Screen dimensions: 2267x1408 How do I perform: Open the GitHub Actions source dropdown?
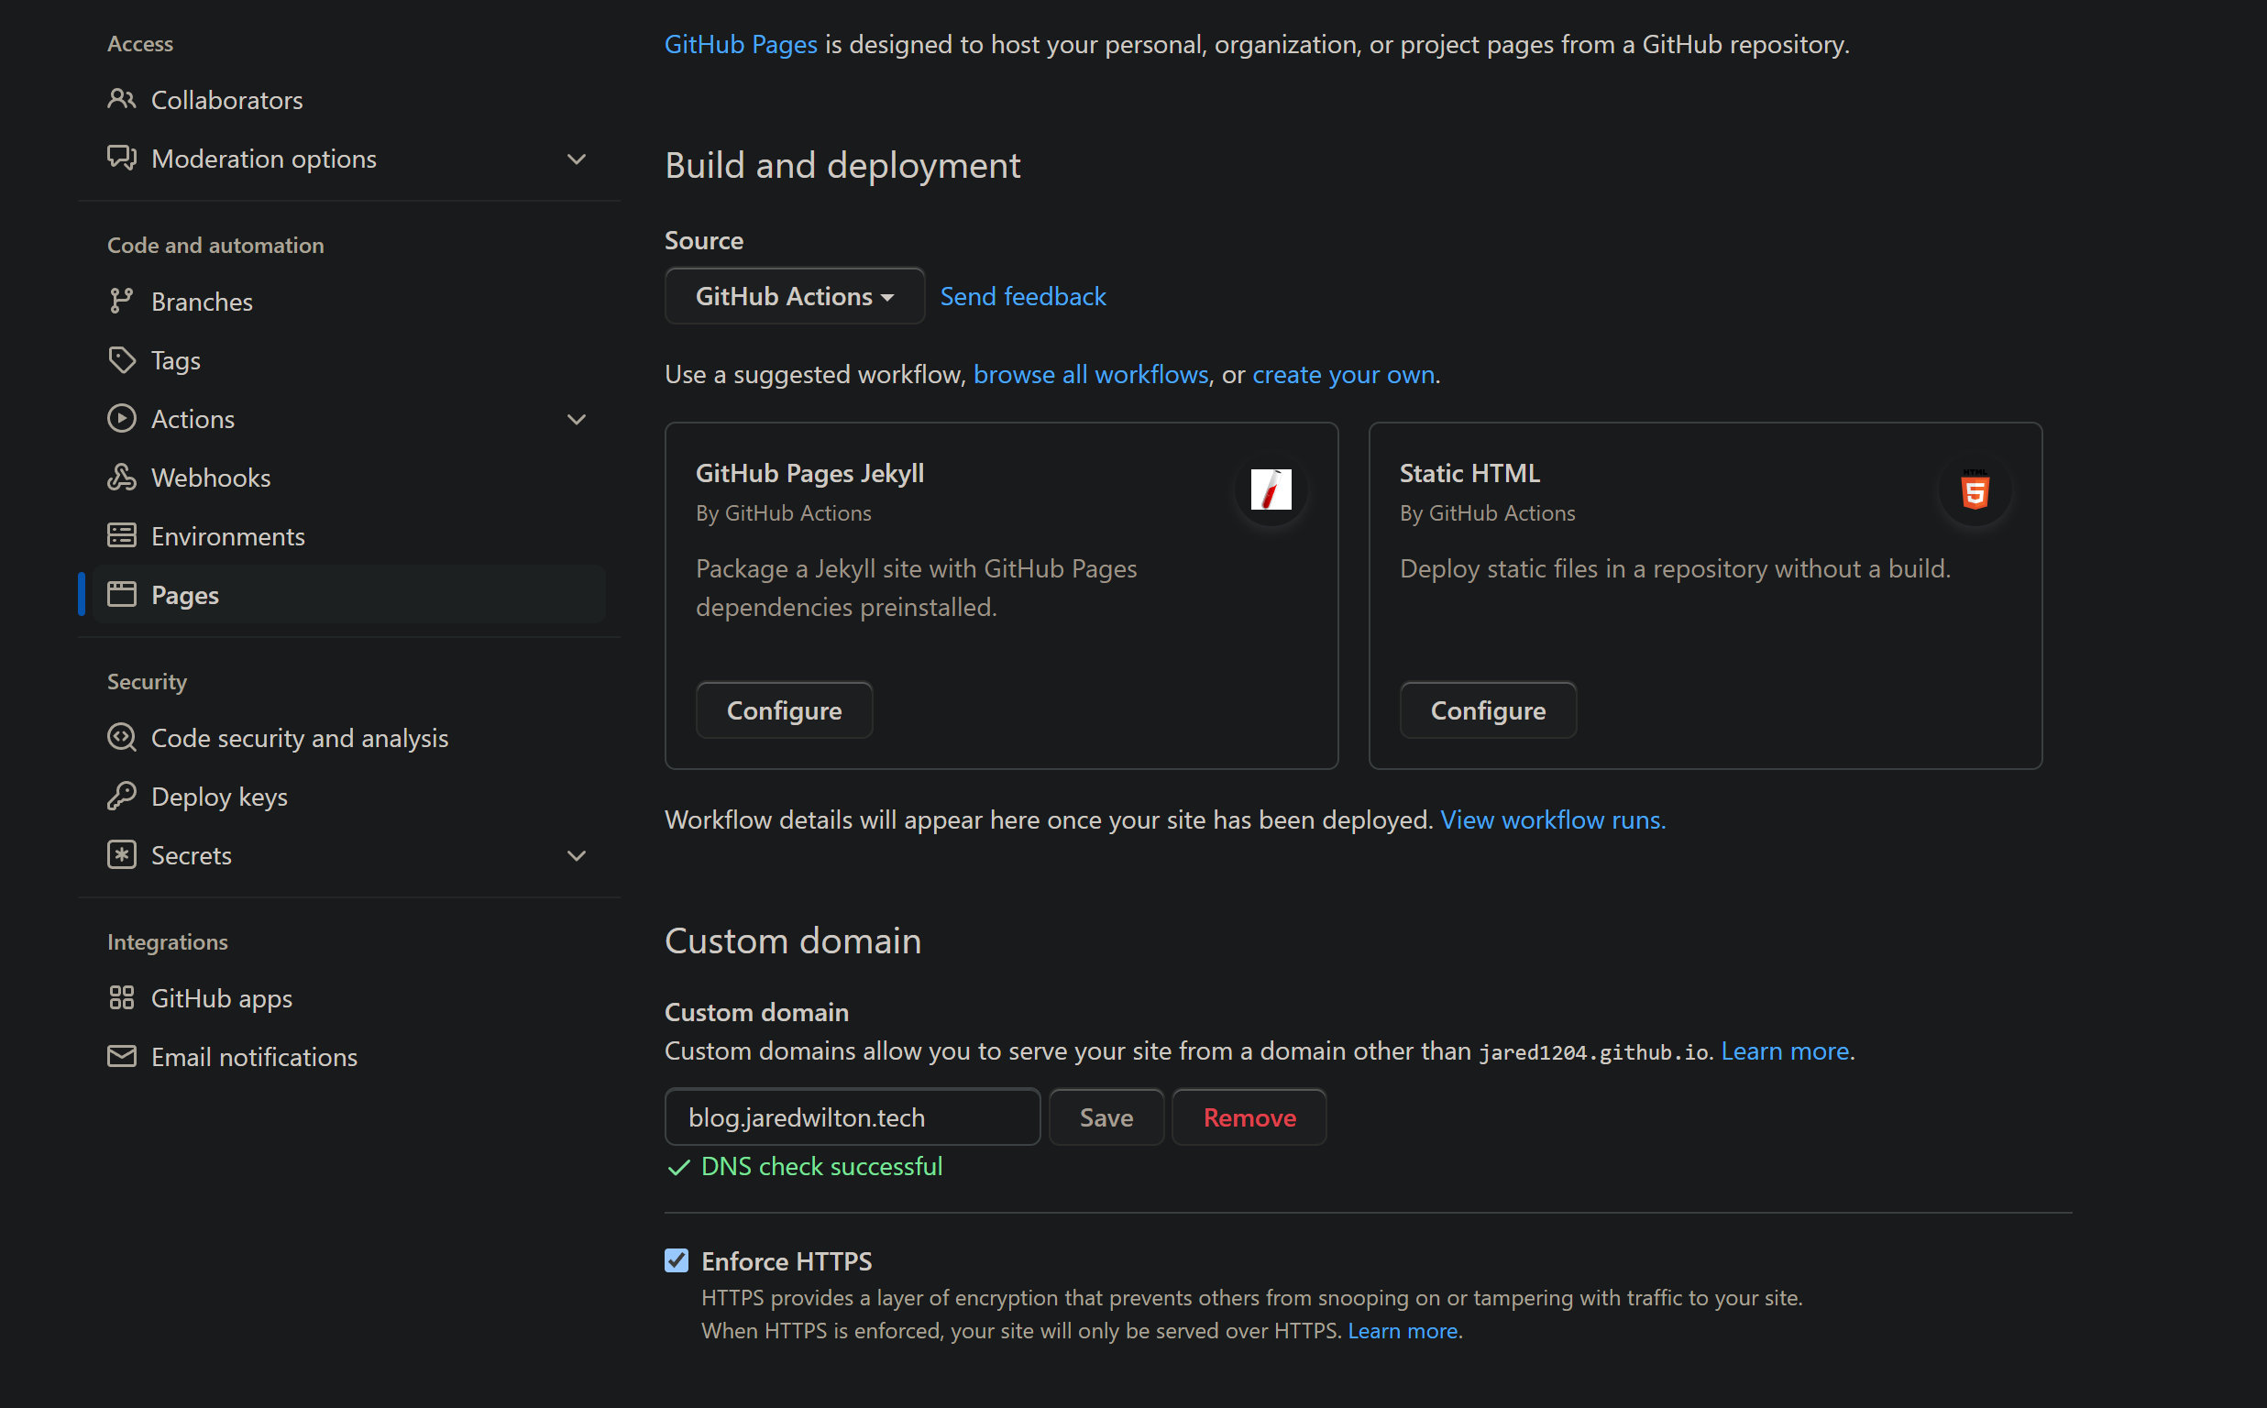point(794,296)
